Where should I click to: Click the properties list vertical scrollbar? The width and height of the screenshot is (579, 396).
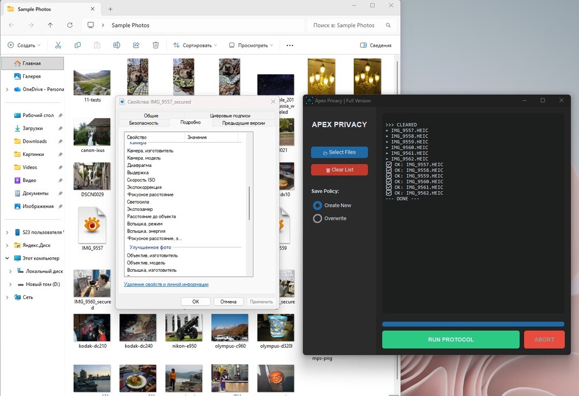point(249,203)
